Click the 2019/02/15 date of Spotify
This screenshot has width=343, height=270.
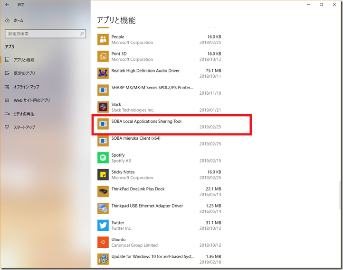tap(210, 161)
